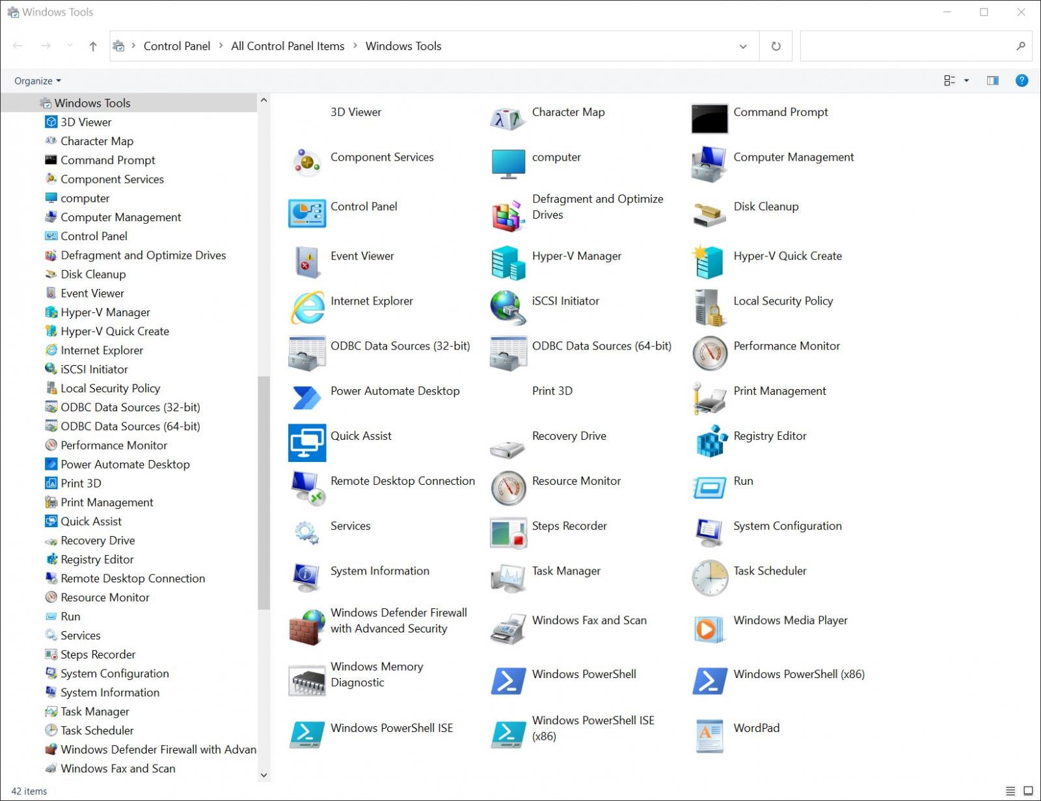The width and height of the screenshot is (1041, 801).
Task: Click the Help question mark button
Action: [x=1021, y=81]
